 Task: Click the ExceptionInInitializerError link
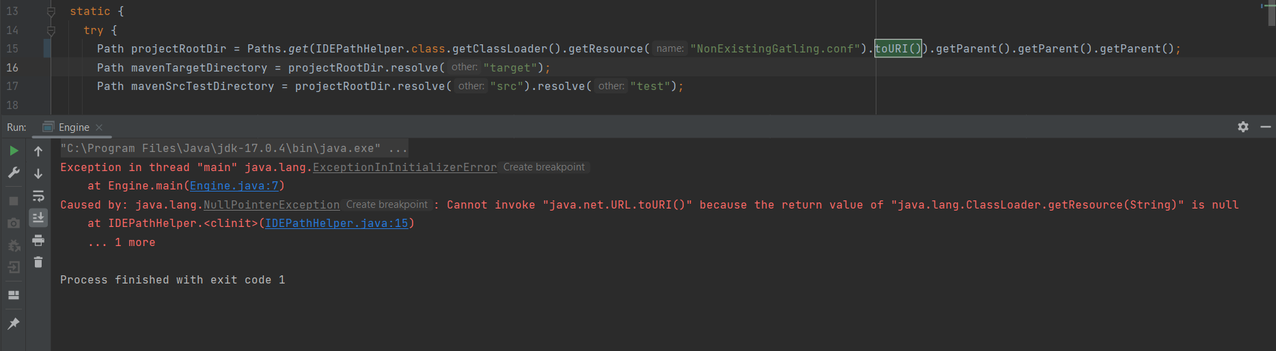click(x=405, y=168)
